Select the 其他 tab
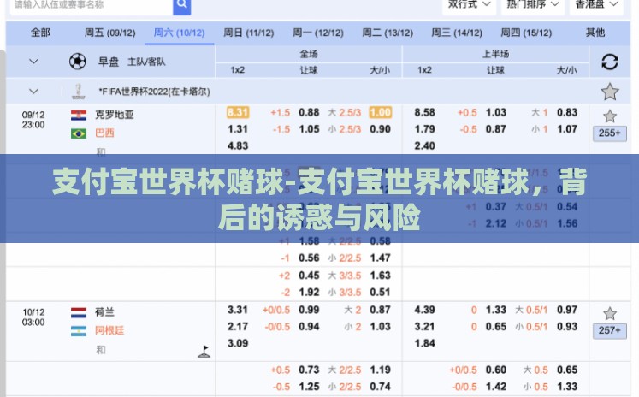 [595, 33]
